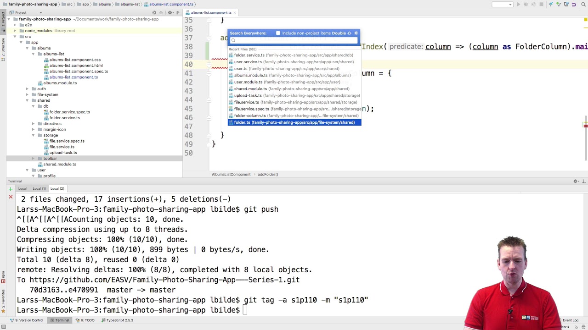
Task: Click the Search Everywhere popup settings gear
Action: (x=356, y=33)
